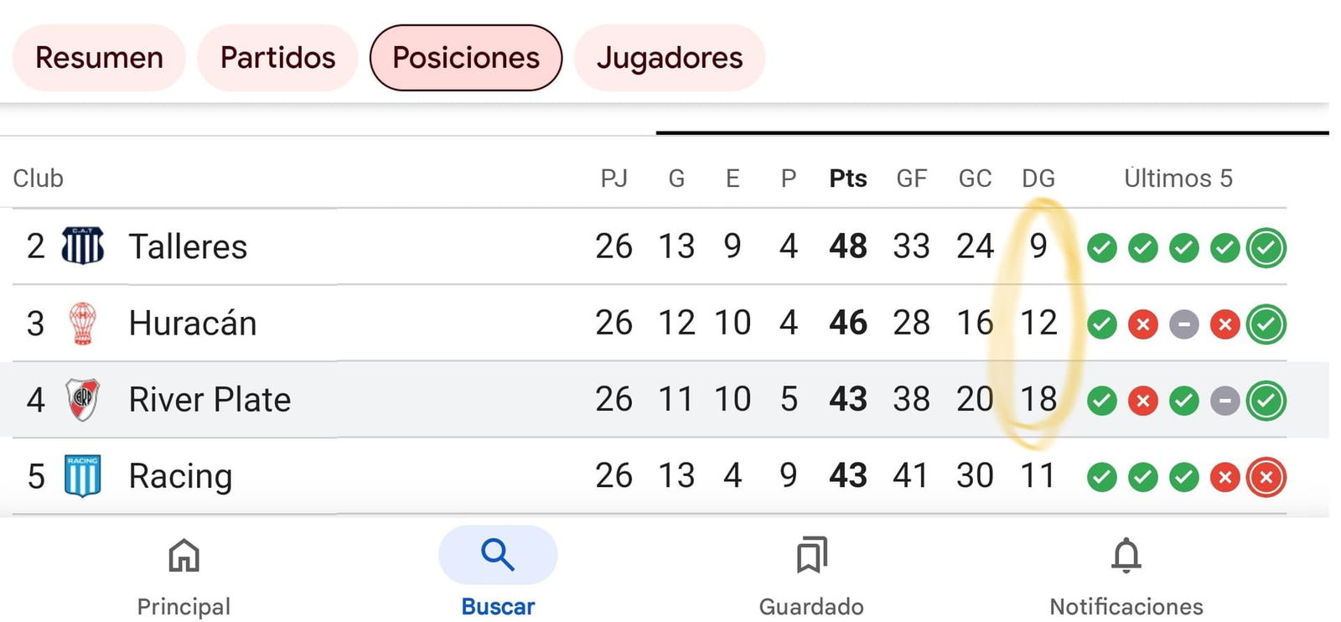Viewport: 1341px width, 622px height.
Task: Select the Posiciones tab
Action: tap(466, 58)
